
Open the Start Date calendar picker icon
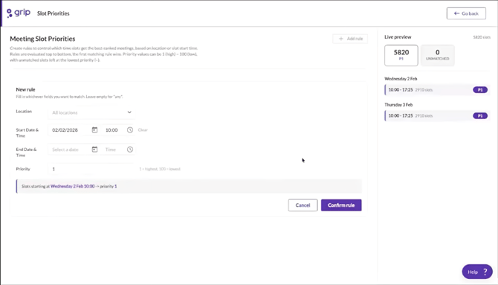tap(94, 129)
